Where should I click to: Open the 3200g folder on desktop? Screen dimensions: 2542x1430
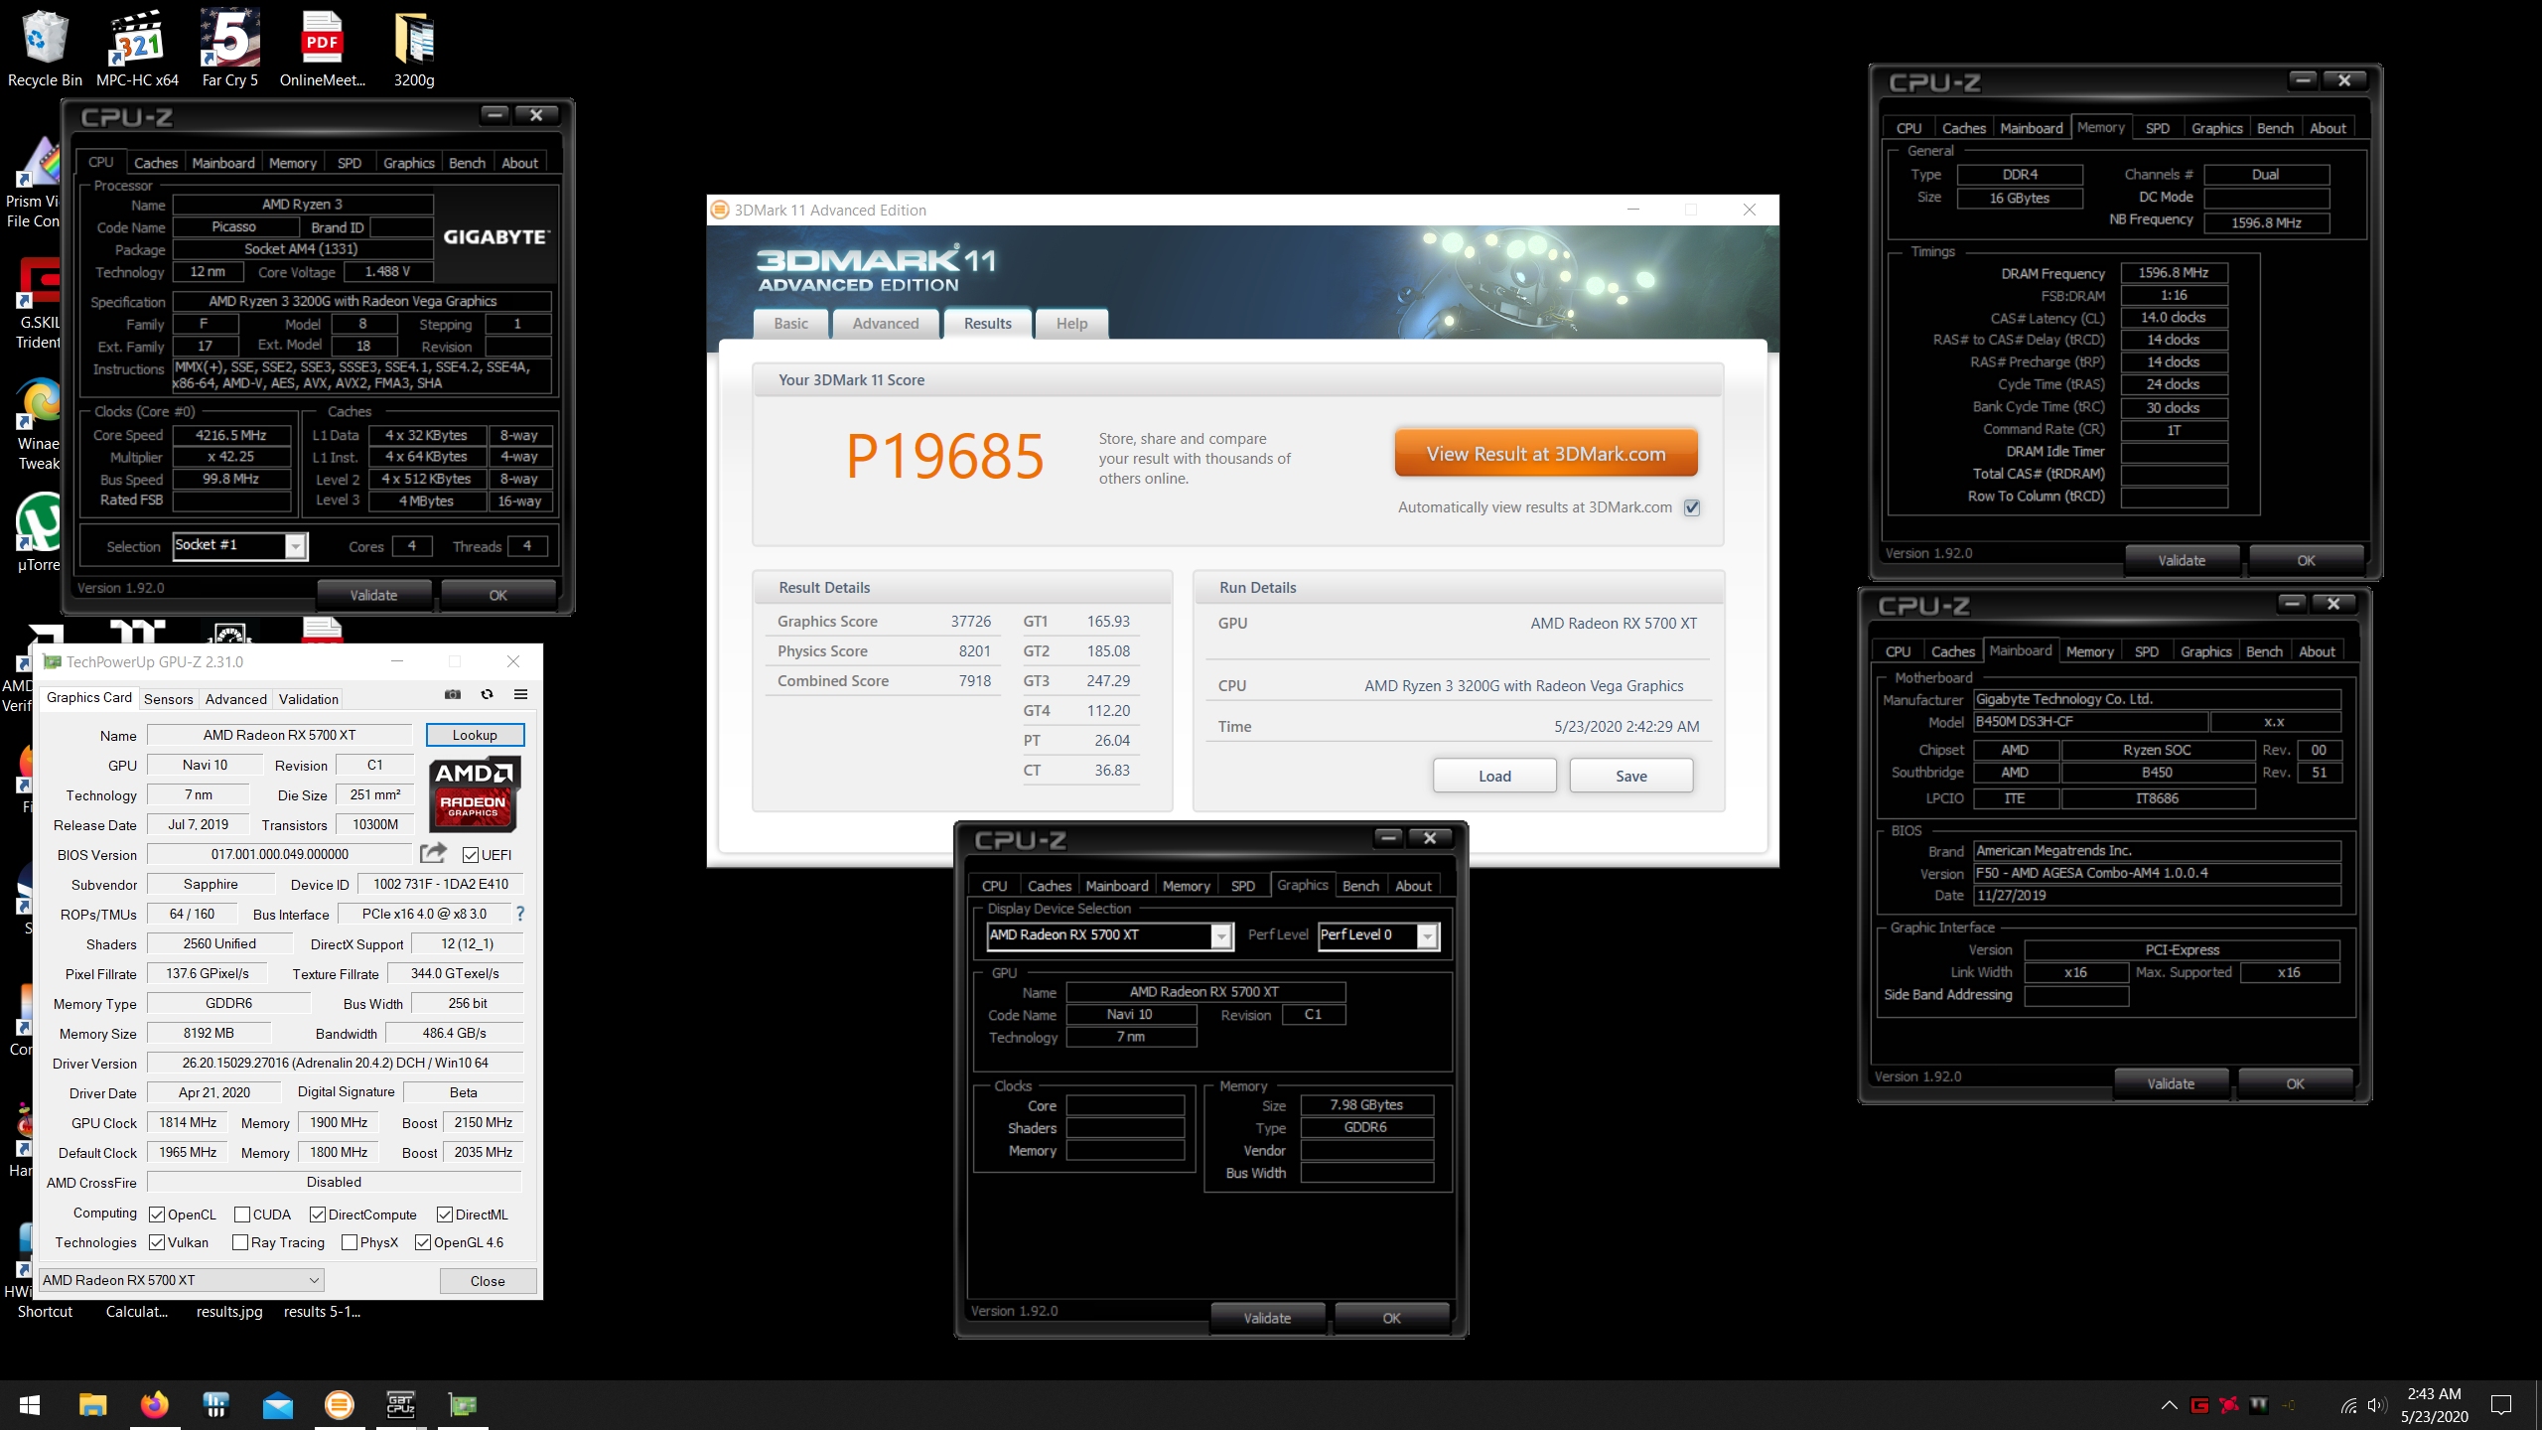coord(414,48)
